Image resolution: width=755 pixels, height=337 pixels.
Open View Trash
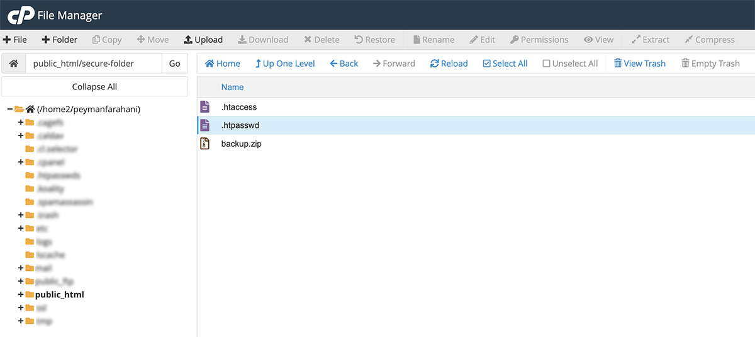[x=639, y=64]
